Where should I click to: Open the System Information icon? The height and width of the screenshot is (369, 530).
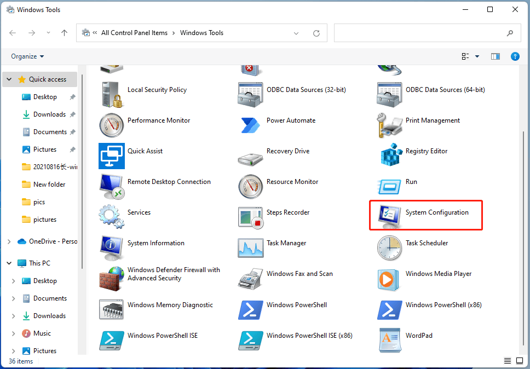click(x=112, y=248)
